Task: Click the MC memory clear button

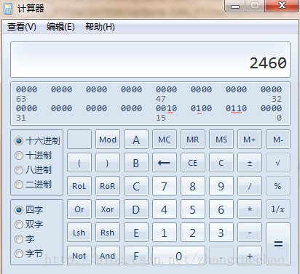Action: [x=165, y=140]
